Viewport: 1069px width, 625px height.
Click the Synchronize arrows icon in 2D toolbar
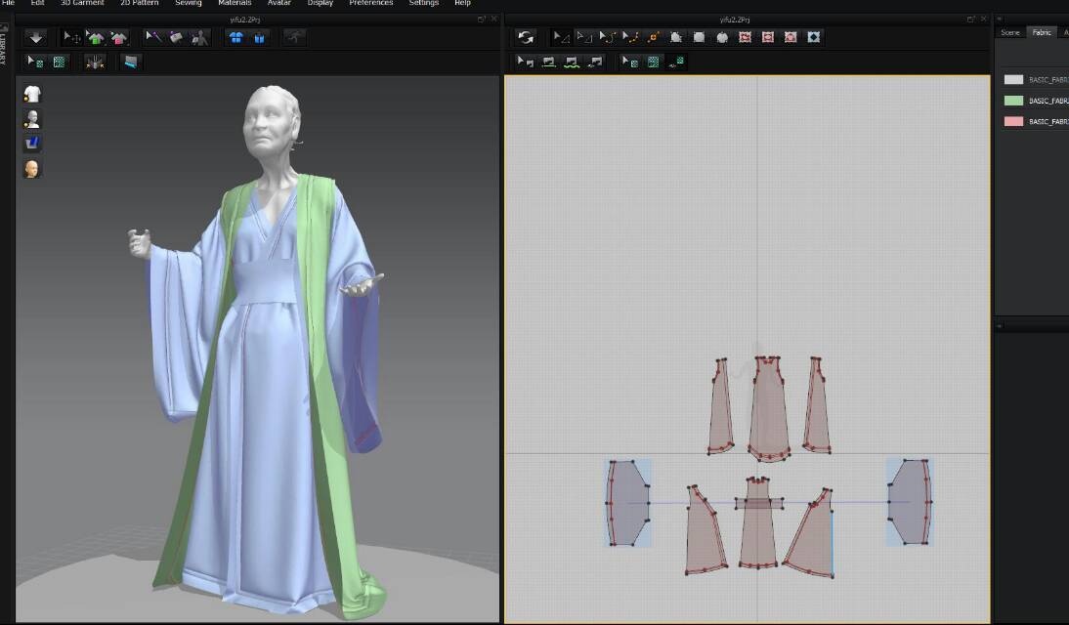pyautogui.click(x=527, y=37)
